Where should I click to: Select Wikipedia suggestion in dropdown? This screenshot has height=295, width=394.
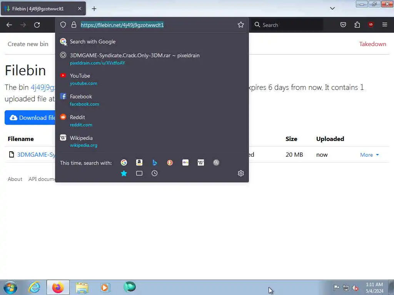click(x=152, y=141)
